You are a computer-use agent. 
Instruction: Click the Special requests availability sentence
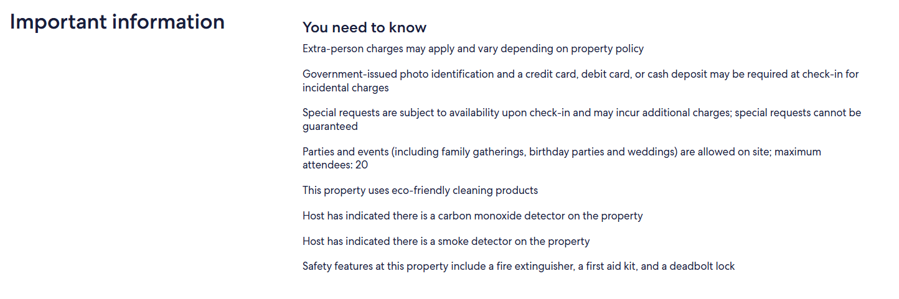point(582,119)
